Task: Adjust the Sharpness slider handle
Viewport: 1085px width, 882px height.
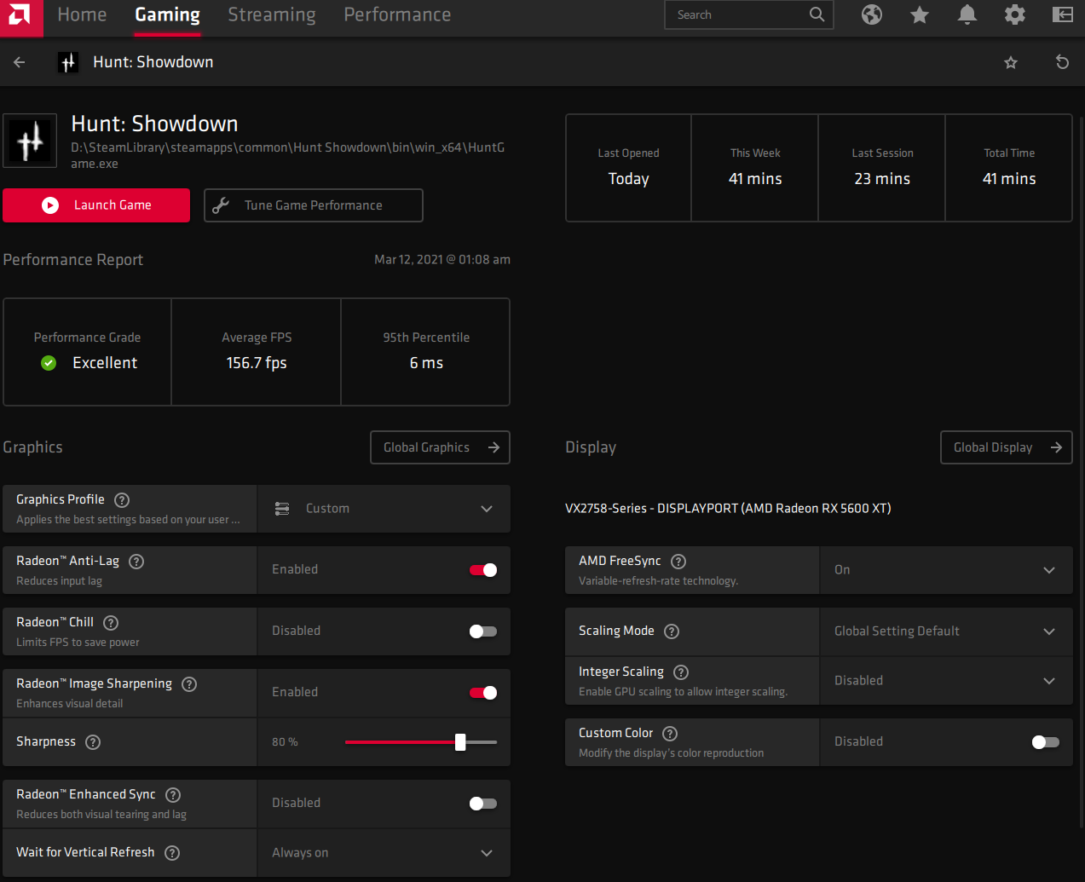Action: (x=460, y=742)
